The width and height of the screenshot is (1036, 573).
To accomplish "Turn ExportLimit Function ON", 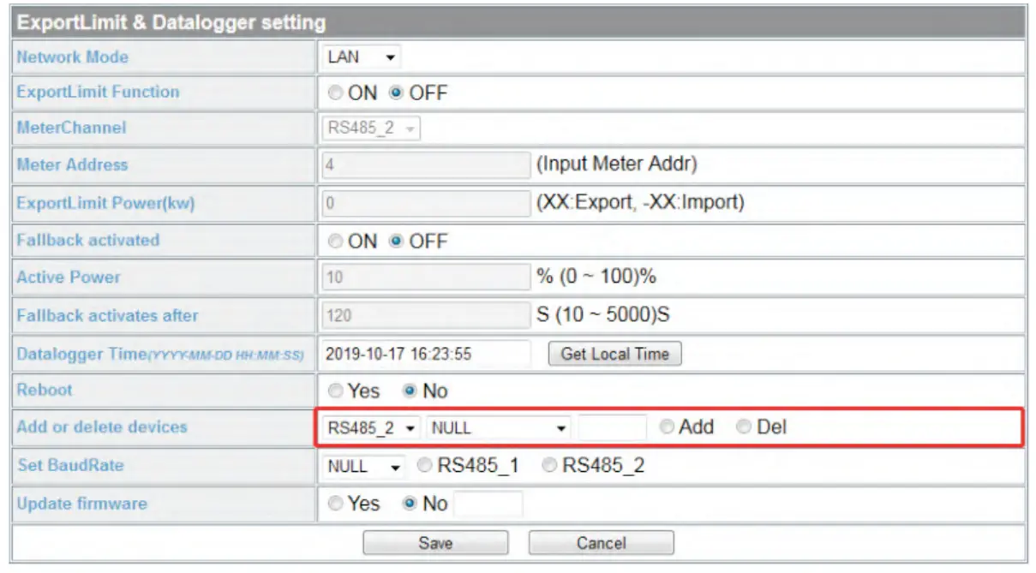I will 336,93.
